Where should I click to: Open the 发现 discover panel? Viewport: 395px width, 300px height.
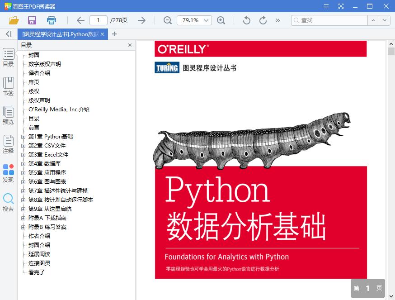pos(8,173)
